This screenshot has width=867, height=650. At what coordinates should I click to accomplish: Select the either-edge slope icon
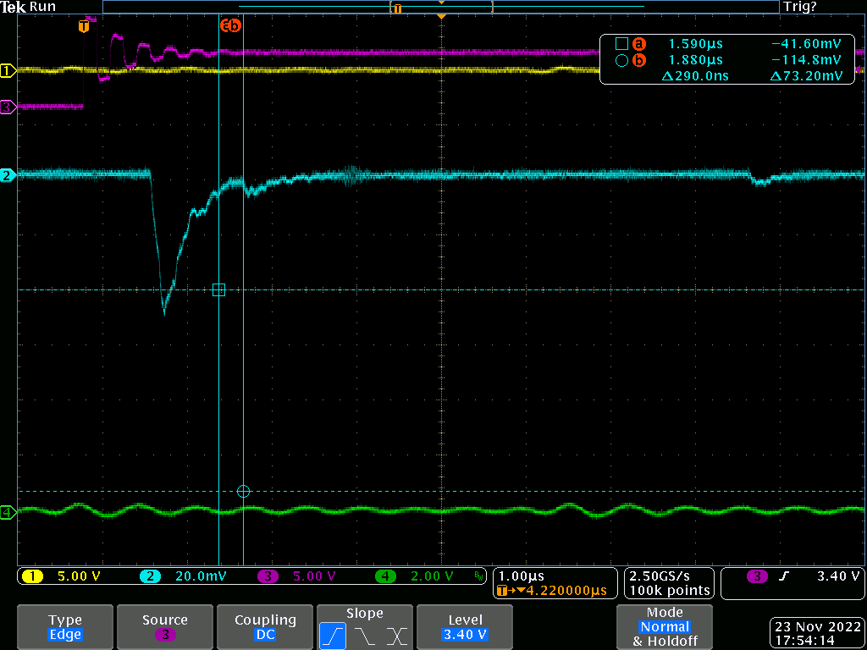coord(395,635)
